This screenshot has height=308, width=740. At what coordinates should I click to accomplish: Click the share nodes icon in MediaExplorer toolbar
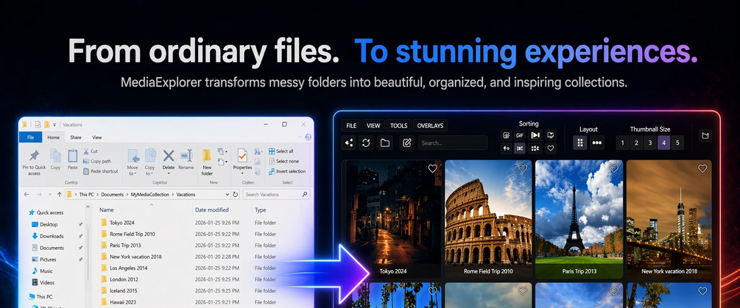point(349,143)
